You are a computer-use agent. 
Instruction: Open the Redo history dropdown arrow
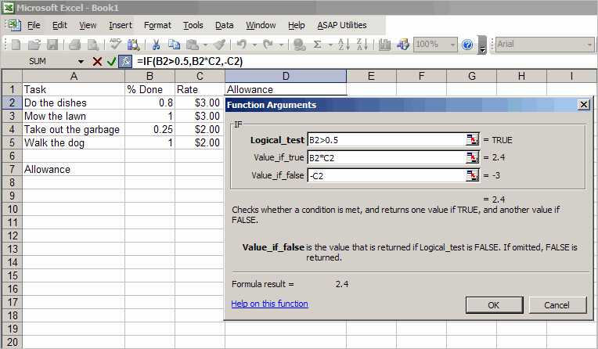pos(281,45)
